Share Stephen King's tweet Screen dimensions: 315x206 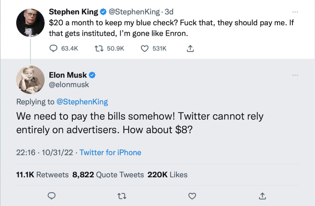(x=190, y=49)
